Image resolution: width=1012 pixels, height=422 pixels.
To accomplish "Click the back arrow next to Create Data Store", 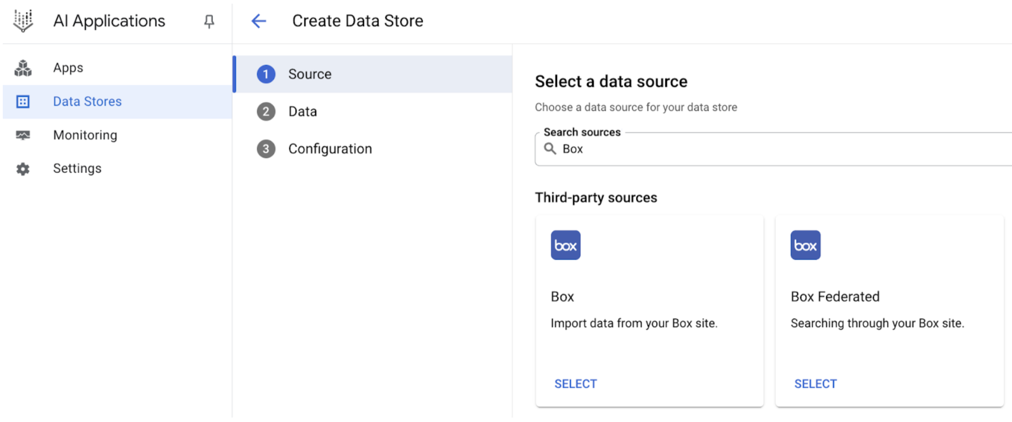I will [259, 21].
